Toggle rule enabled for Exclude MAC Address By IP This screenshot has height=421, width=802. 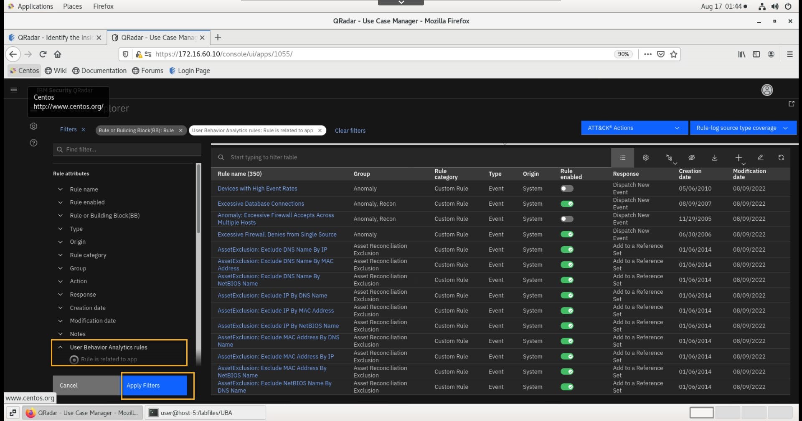pyautogui.click(x=567, y=356)
